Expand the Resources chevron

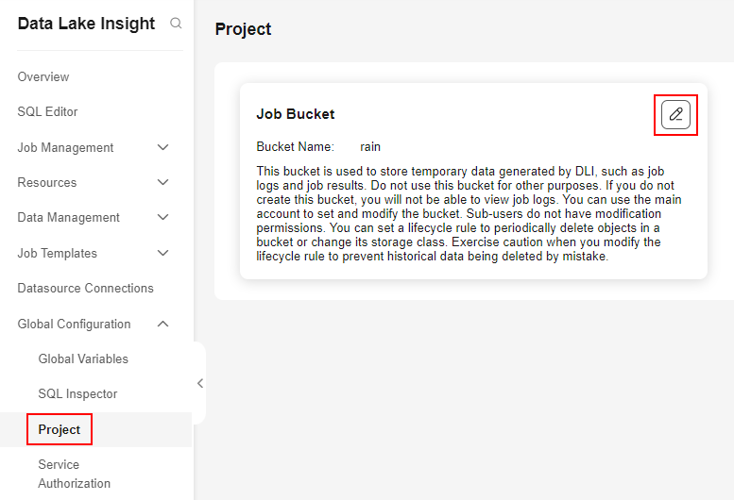tap(162, 182)
